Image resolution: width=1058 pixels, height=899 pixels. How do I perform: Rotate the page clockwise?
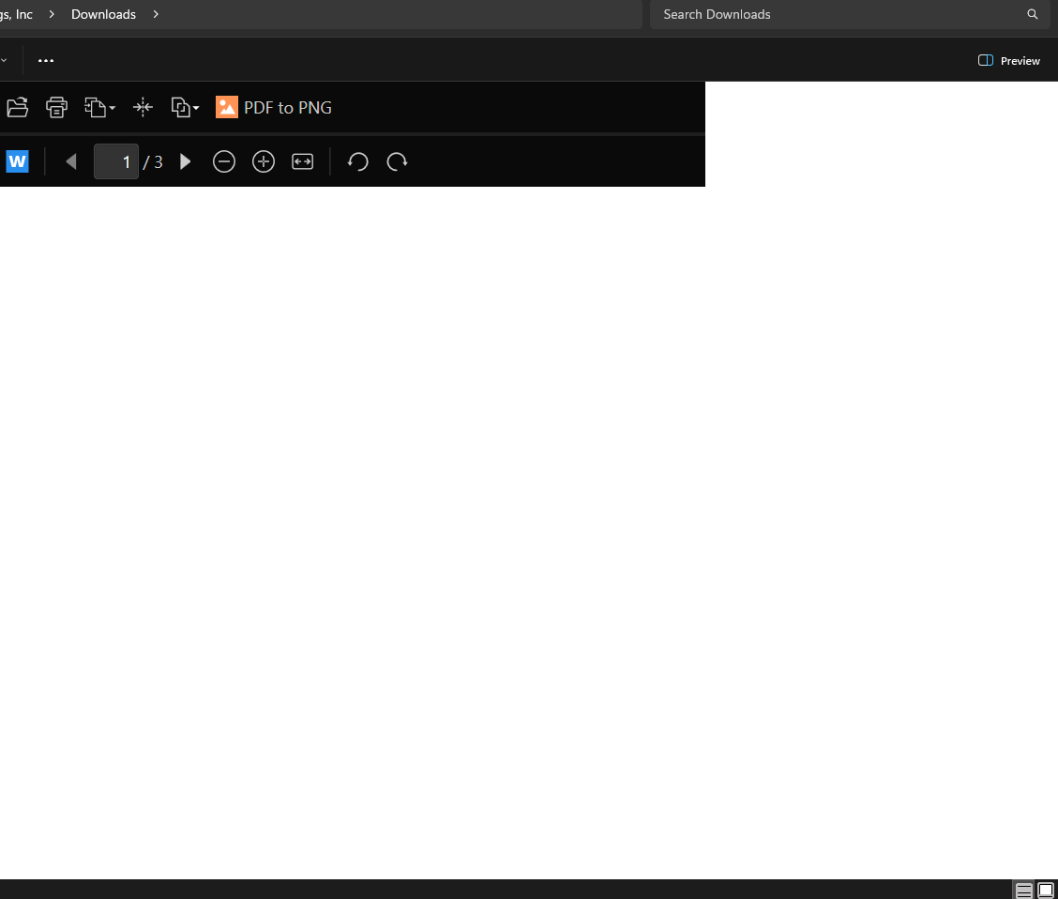pyautogui.click(x=397, y=162)
